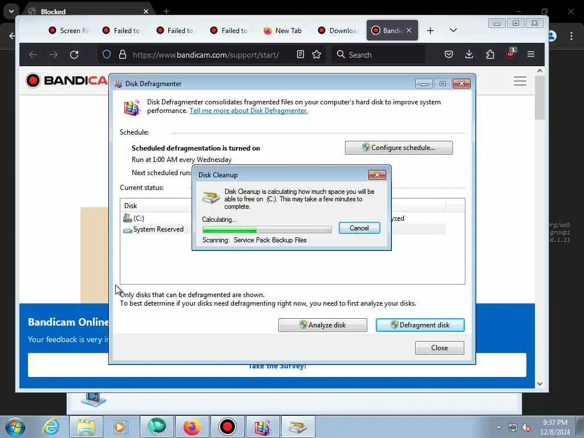Open Firefox extensions puzzle icon

pyautogui.click(x=490, y=54)
